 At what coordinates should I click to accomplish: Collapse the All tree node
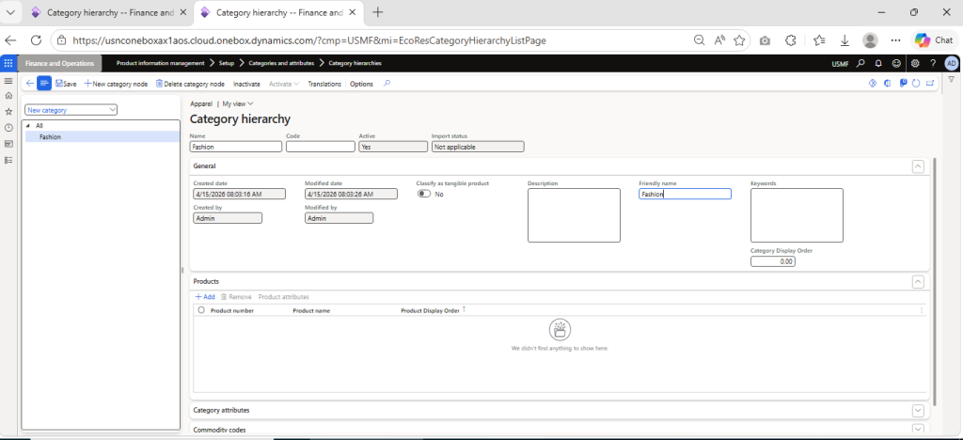(x=28, y=125)
